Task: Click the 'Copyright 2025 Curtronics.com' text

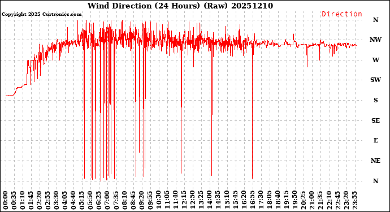Action: 41,14
